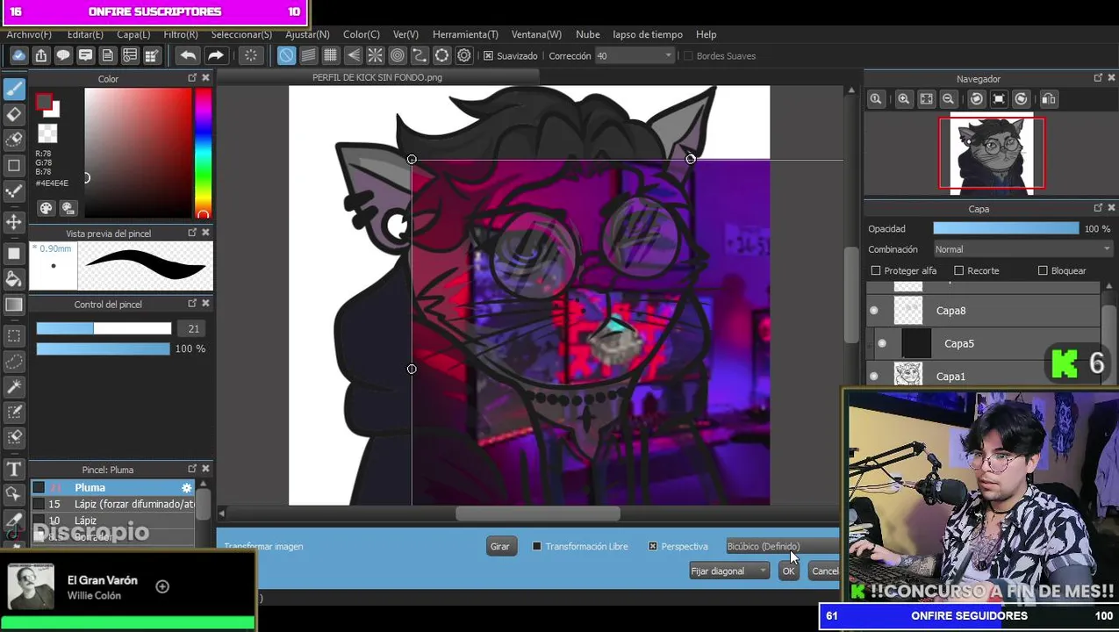Zoom in with Navigator magnifier plus
Viewport: 1119px width, 632px height.
tap(903, 99)
